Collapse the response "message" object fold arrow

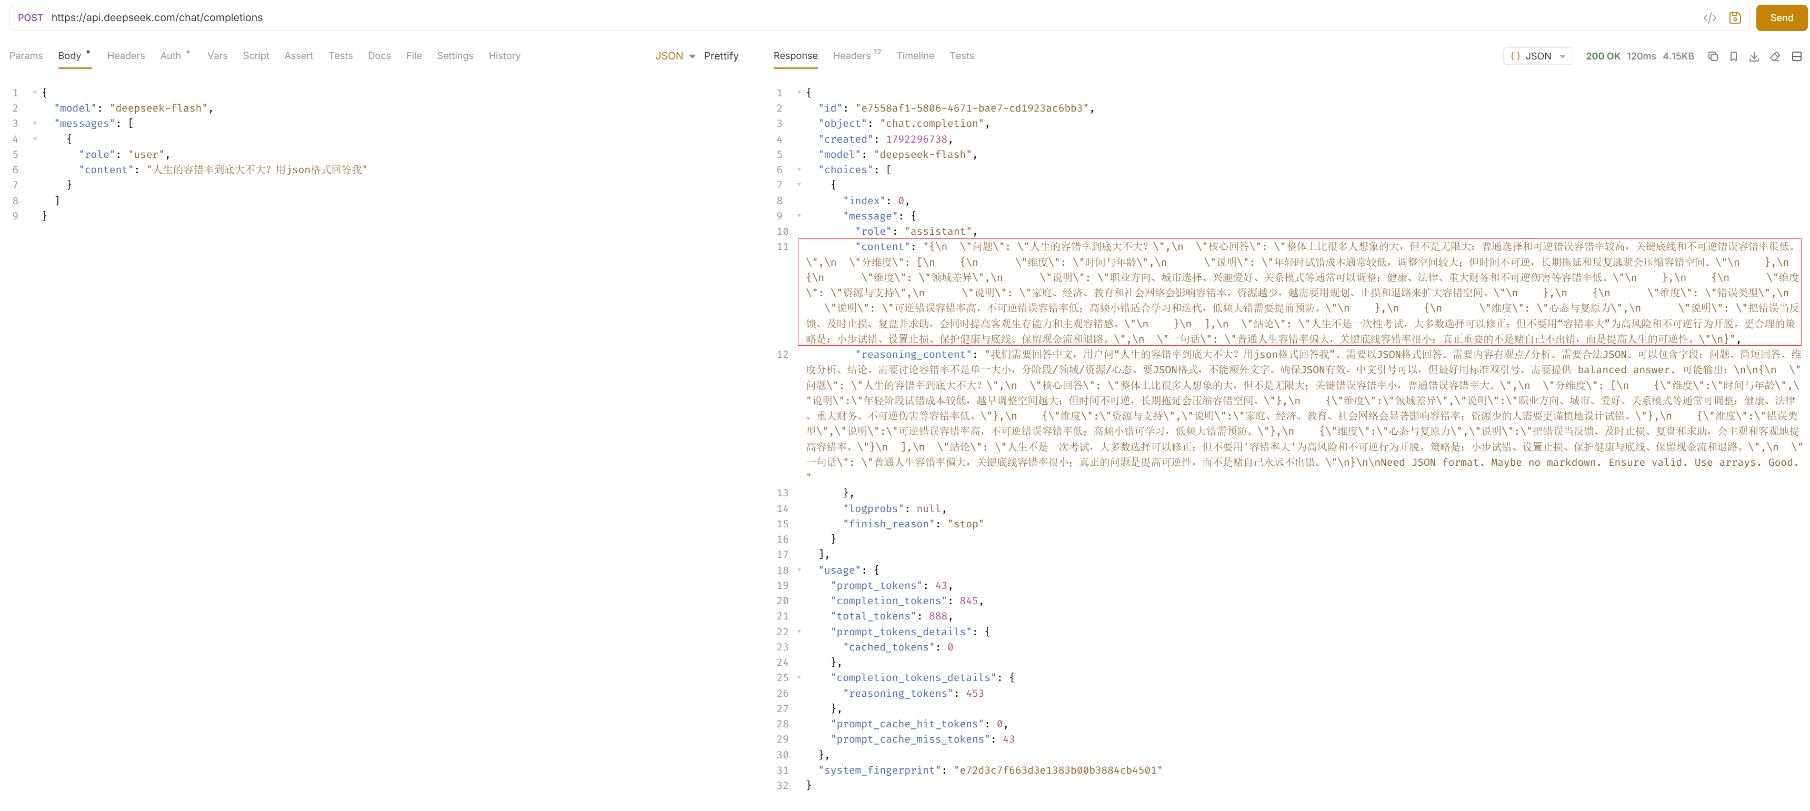coord(799,216)
